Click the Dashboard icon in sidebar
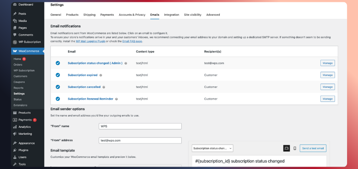 click(x=15, y=5)
